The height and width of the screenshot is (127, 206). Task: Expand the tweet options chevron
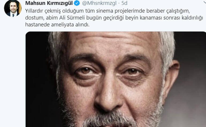205,2
